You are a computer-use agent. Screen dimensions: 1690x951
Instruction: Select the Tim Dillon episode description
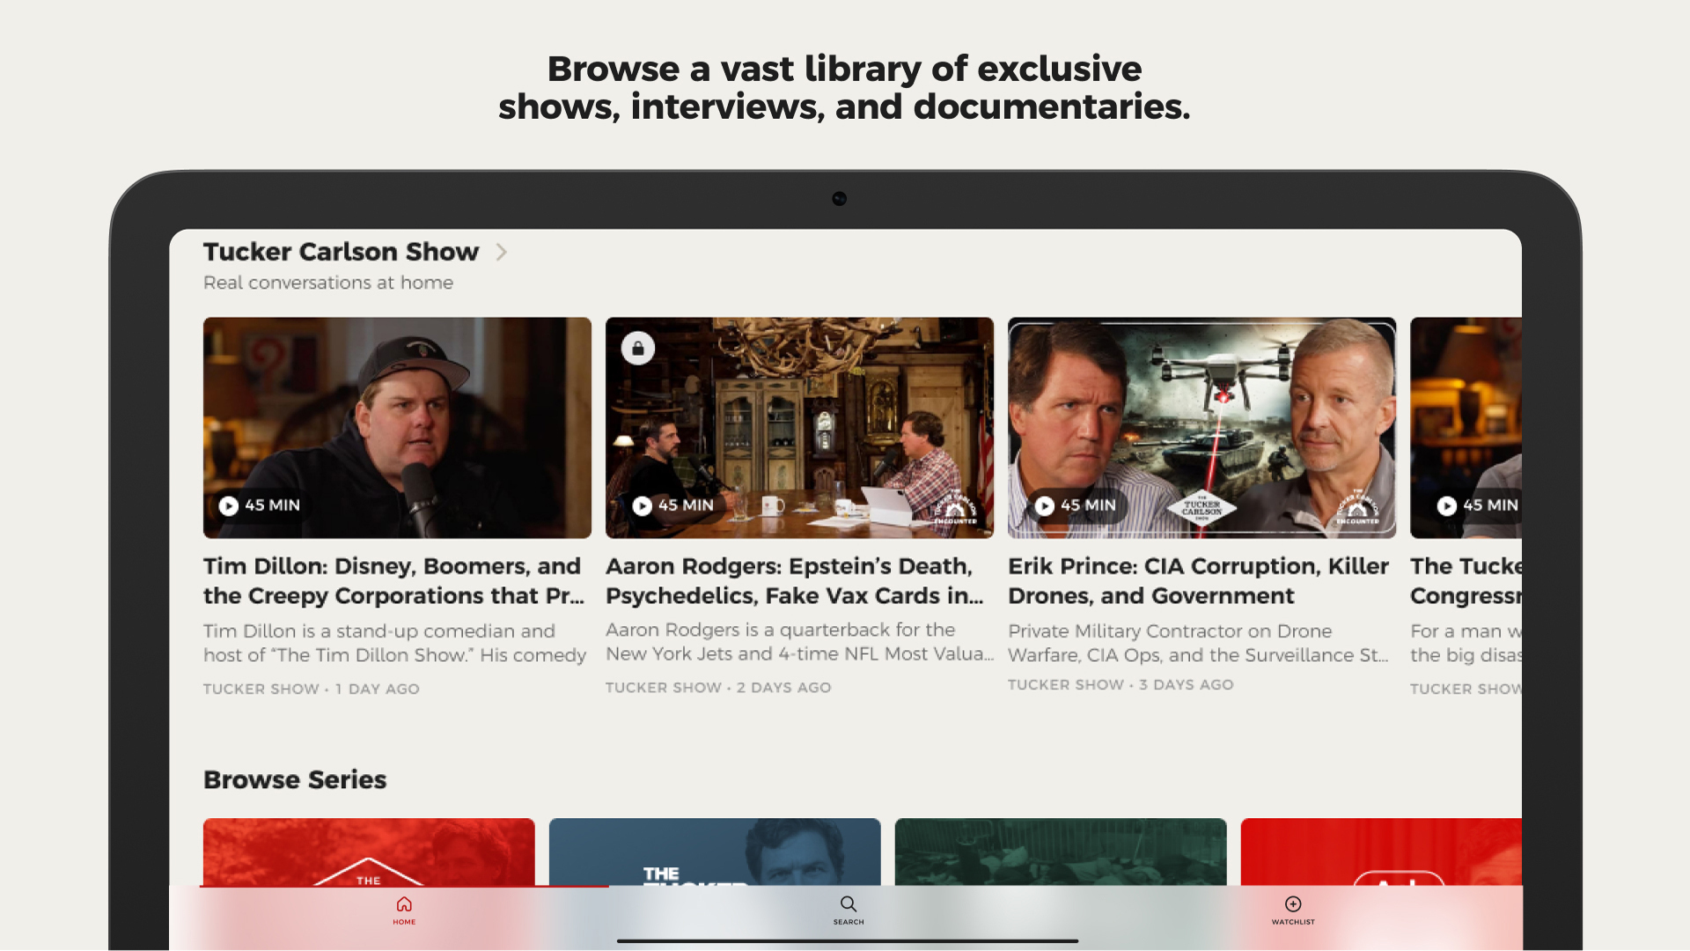[x=394, y=643]
